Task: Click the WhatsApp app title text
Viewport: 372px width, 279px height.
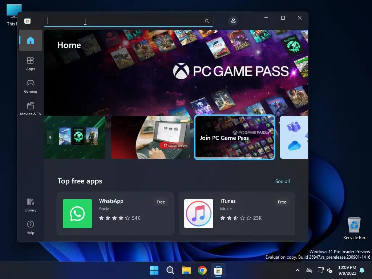Action: [111, 201]
